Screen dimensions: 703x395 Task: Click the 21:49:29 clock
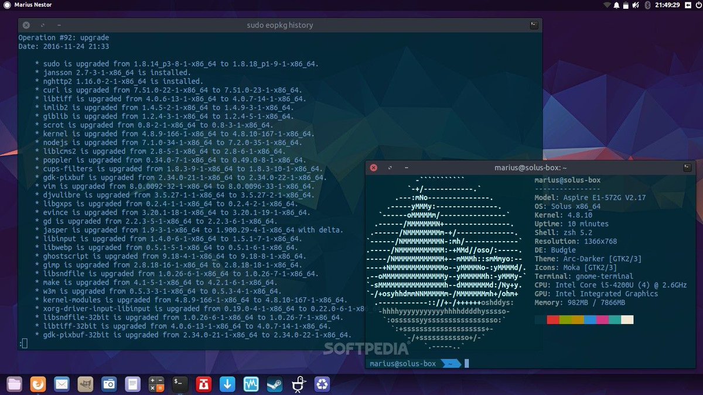[x=668, y=5]
